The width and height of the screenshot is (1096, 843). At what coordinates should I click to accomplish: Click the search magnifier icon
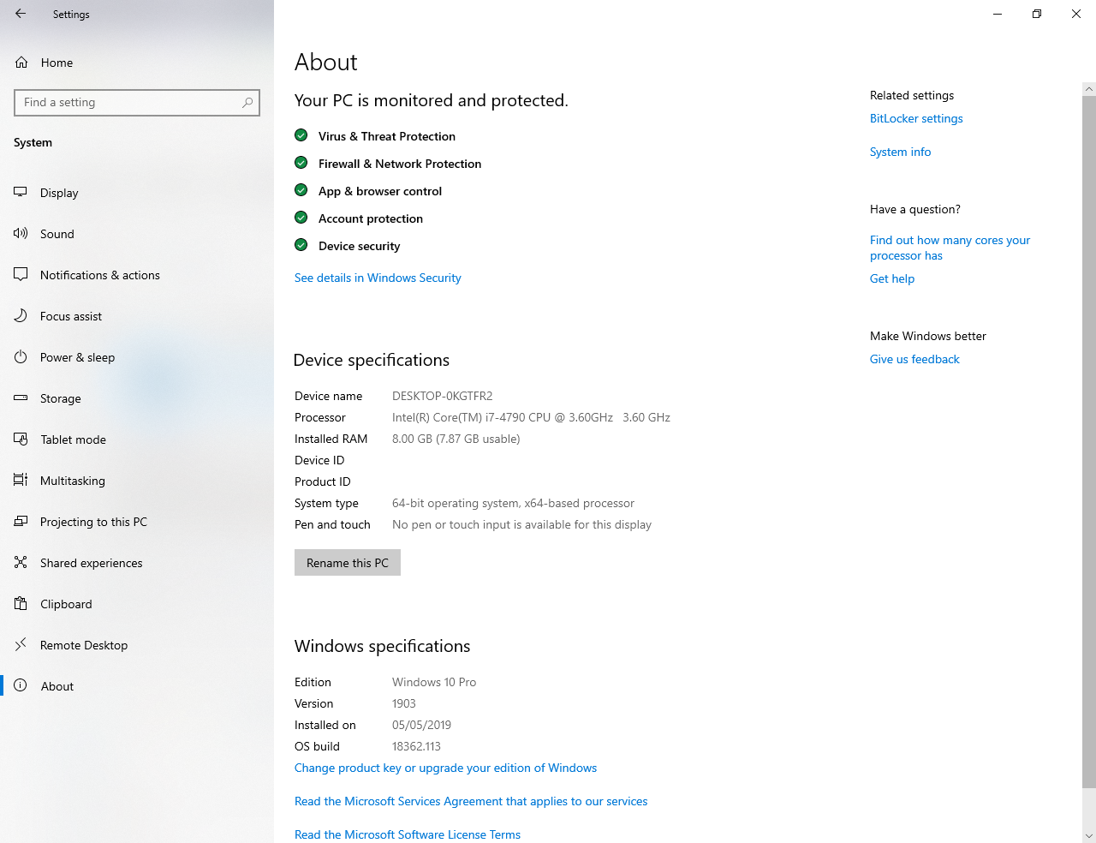(247, 103)
